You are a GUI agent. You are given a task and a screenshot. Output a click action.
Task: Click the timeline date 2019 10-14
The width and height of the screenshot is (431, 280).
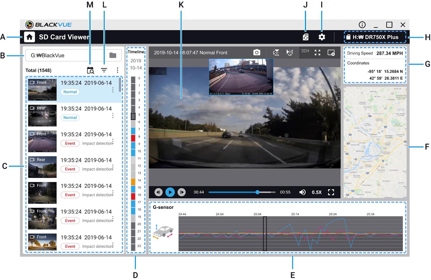pos(136,64)
